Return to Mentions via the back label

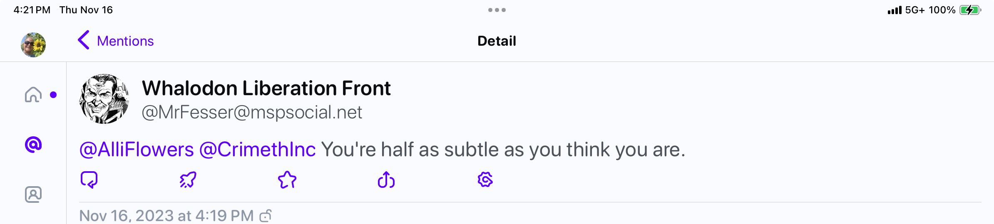pos(125,41)
